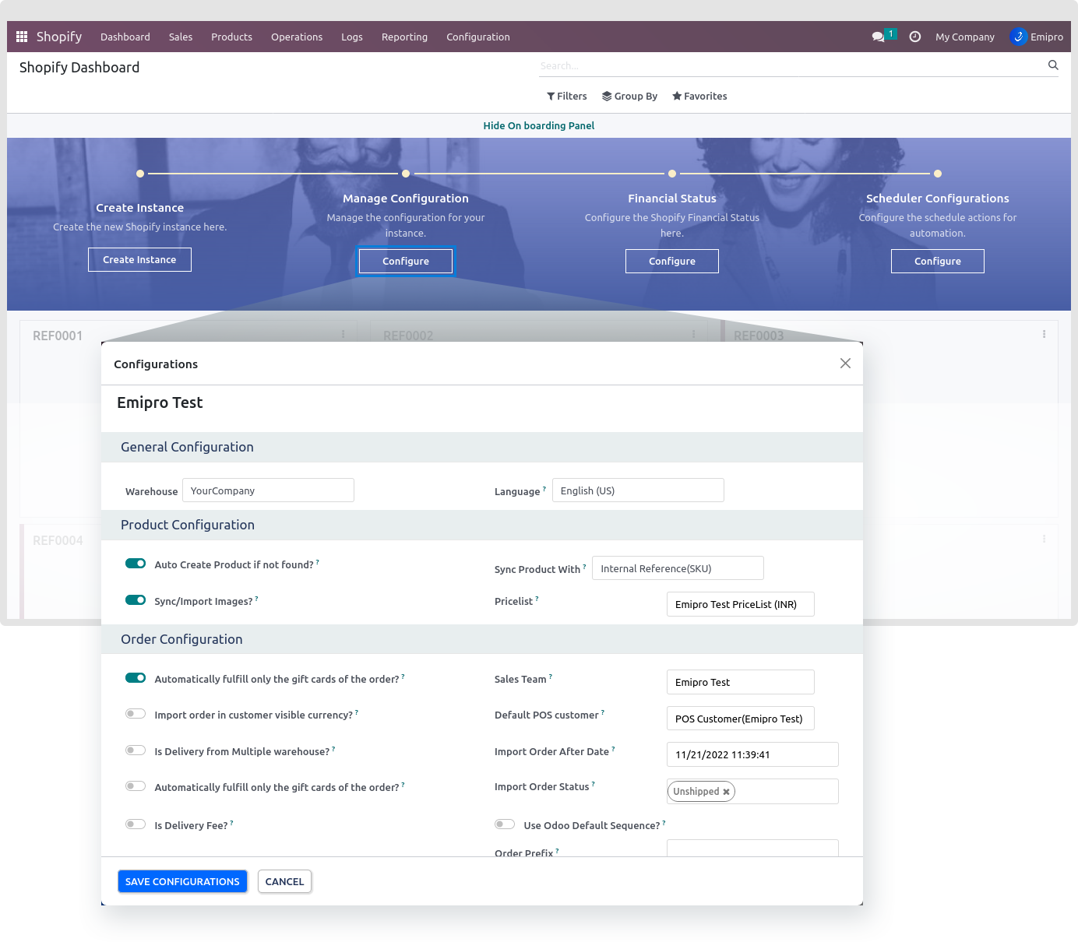Toggle Sync/Import Images switch
Screen dimensions: 1078x942
(x=136, y=600)
